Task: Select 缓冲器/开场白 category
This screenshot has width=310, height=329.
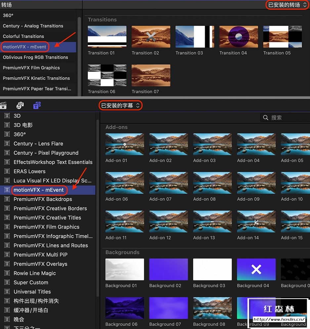Action: click(x=48, y=310)
